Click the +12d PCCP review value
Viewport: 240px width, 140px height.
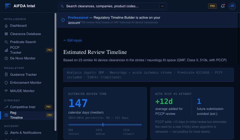tap(164, 101)
